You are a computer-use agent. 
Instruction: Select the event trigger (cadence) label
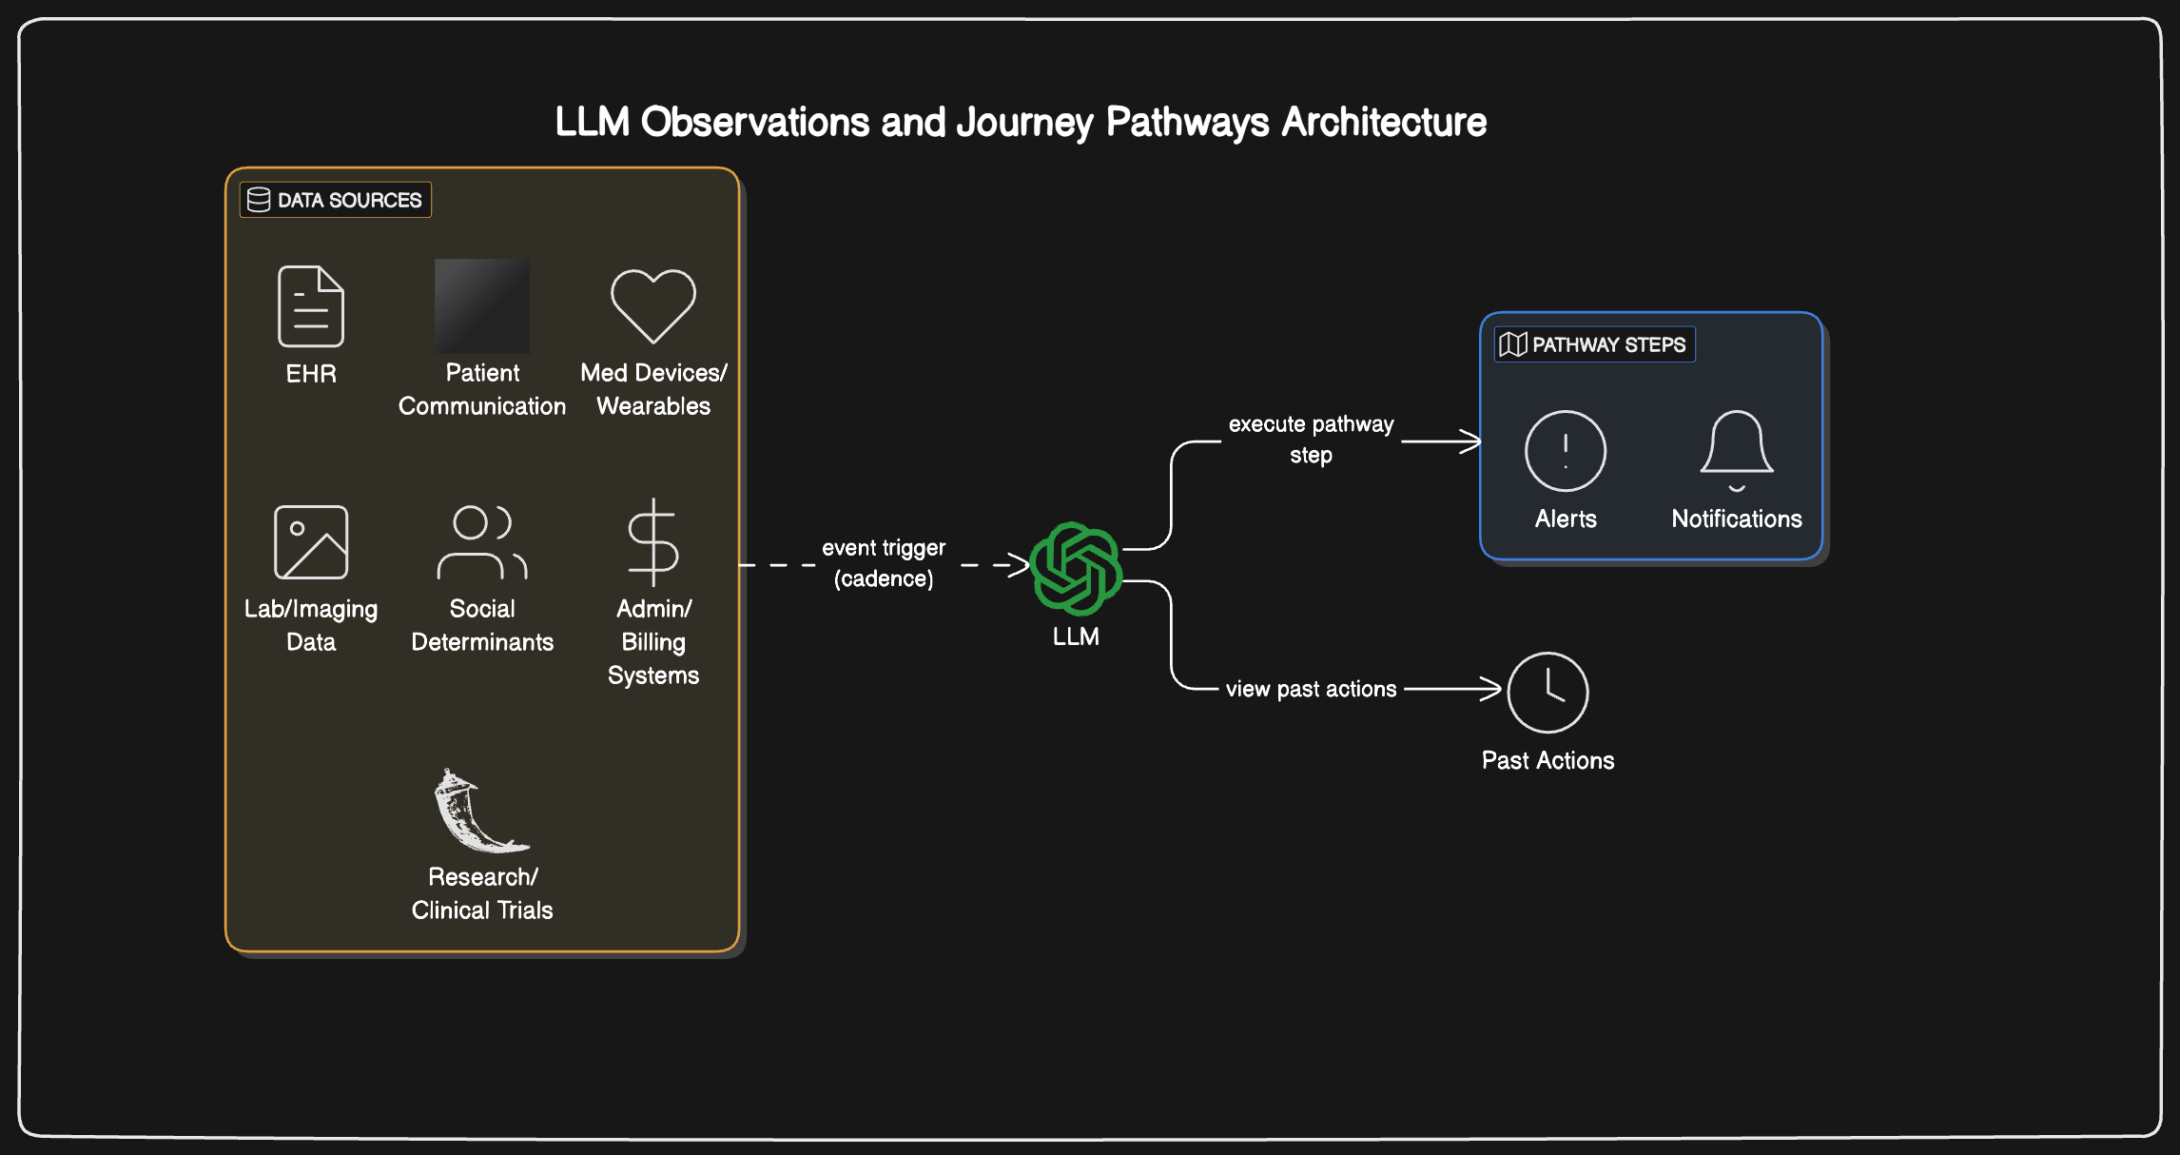pos(884,562)
